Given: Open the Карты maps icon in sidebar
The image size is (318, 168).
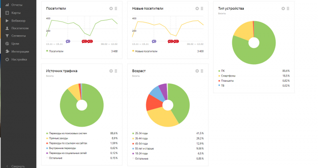Looking at the screenshot, I should [7, 13].
